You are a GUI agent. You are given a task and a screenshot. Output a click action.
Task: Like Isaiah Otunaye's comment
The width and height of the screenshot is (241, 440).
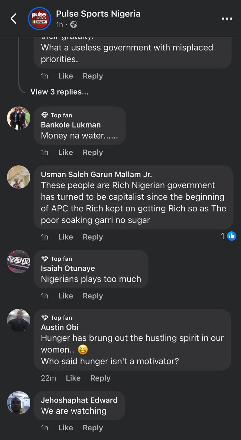tap(65, 296)
